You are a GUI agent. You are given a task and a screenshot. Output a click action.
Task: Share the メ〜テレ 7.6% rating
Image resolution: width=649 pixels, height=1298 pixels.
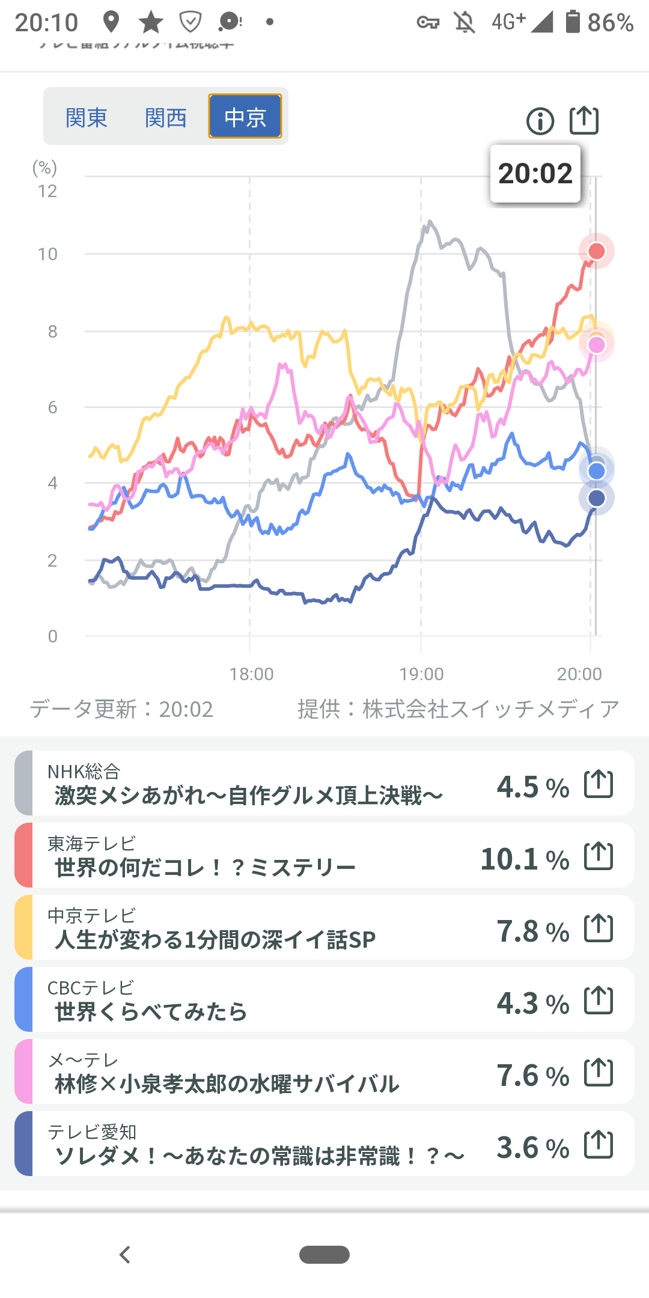599,1073
